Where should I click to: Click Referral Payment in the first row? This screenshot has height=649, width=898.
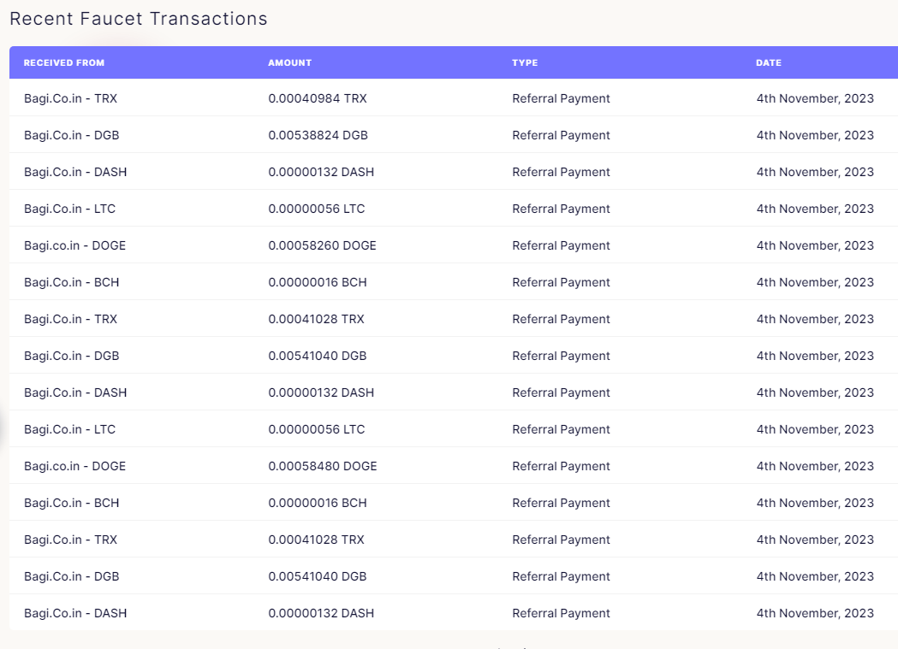562,98
